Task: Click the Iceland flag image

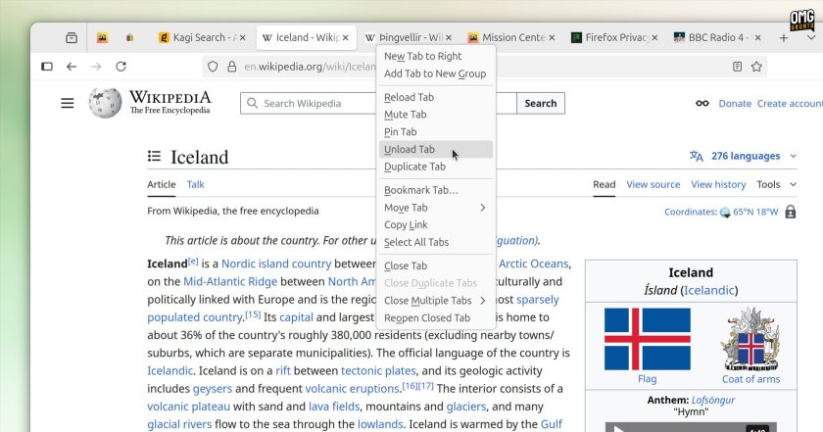Action: [648, 339]
